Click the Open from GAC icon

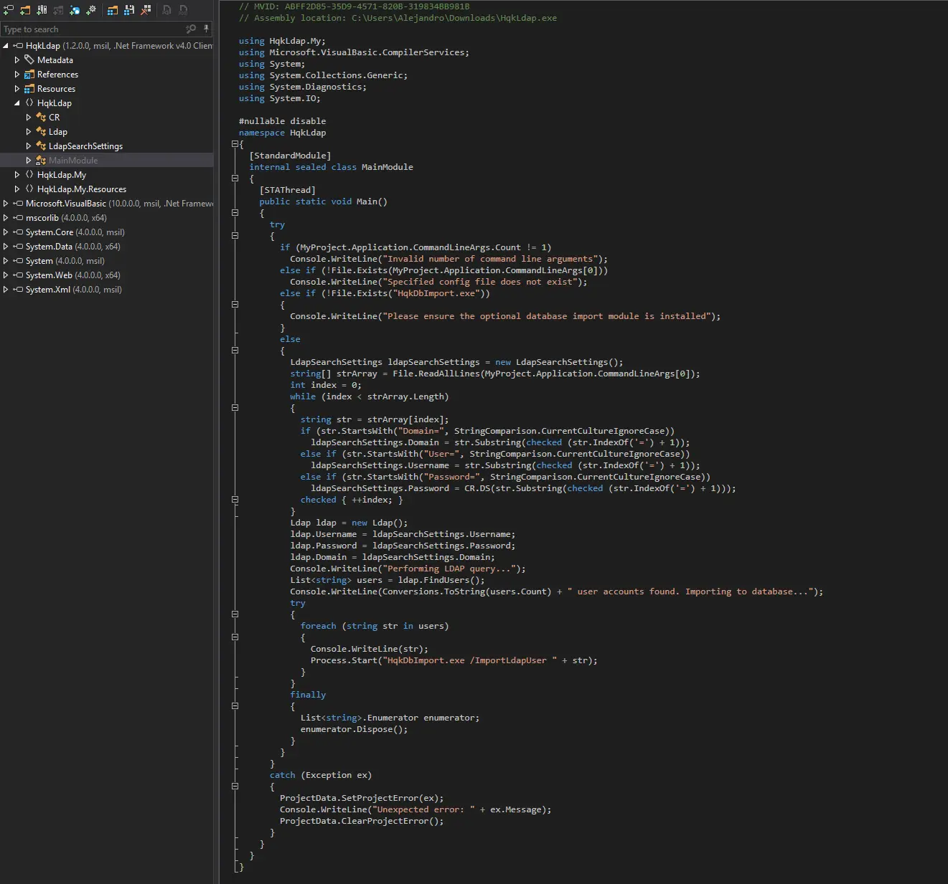(42, 10)
